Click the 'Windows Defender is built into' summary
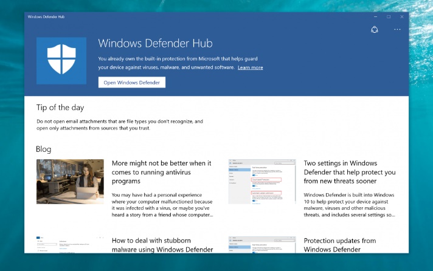The image size is (433, 271). 350,205
